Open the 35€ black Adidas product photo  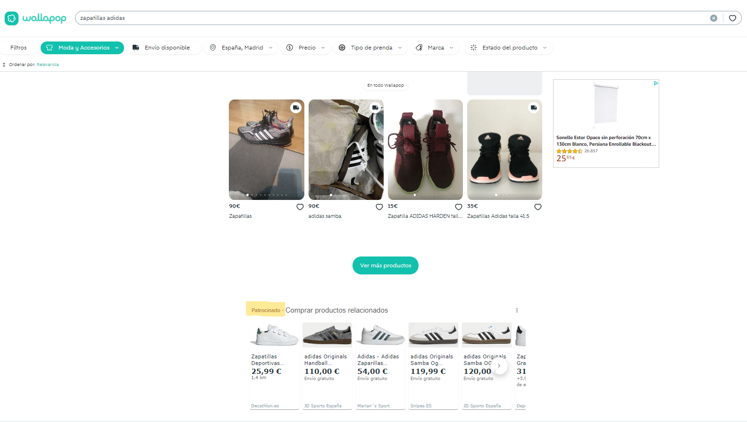click(x=504, y=149)
